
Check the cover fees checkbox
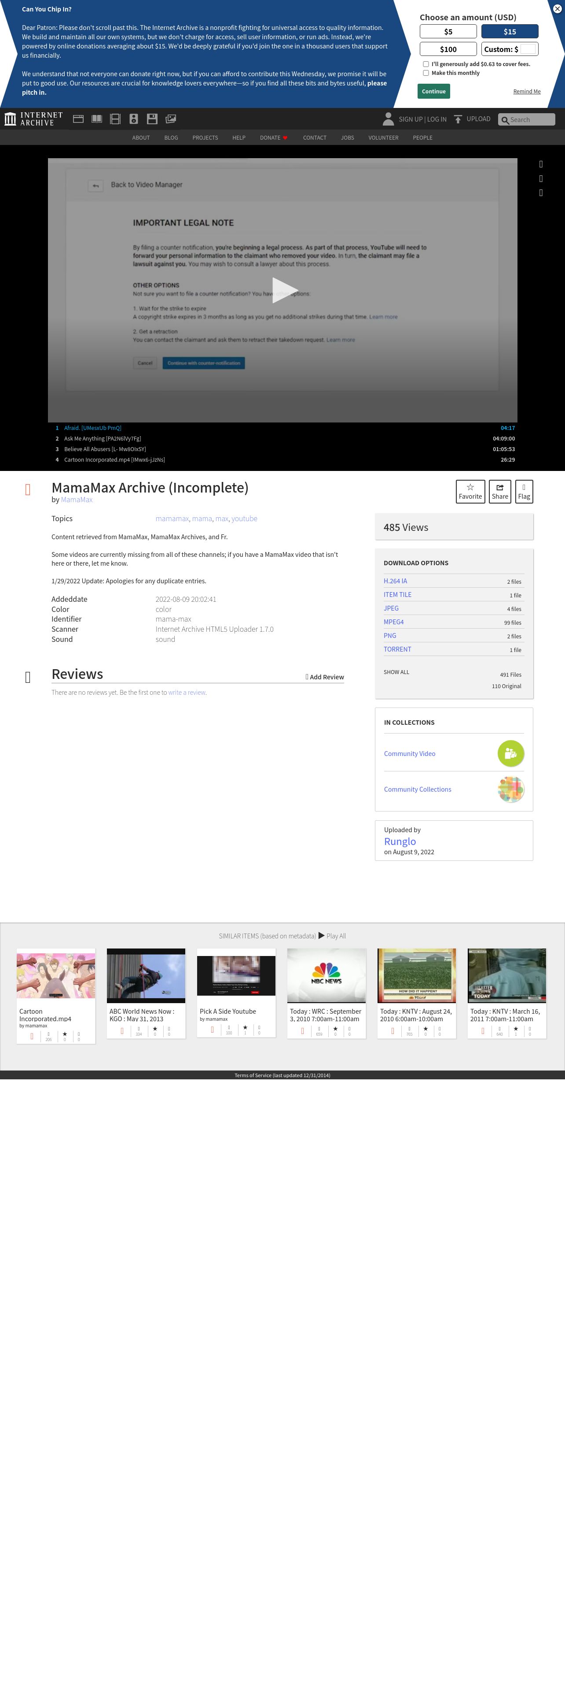[x=426, y=64]
